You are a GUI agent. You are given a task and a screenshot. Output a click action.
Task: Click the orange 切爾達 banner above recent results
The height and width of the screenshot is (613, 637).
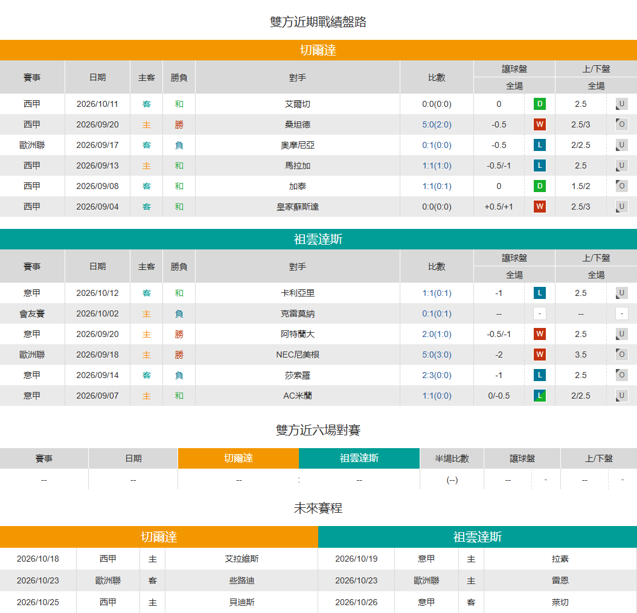pyautogui.click(x=319, y=50)
